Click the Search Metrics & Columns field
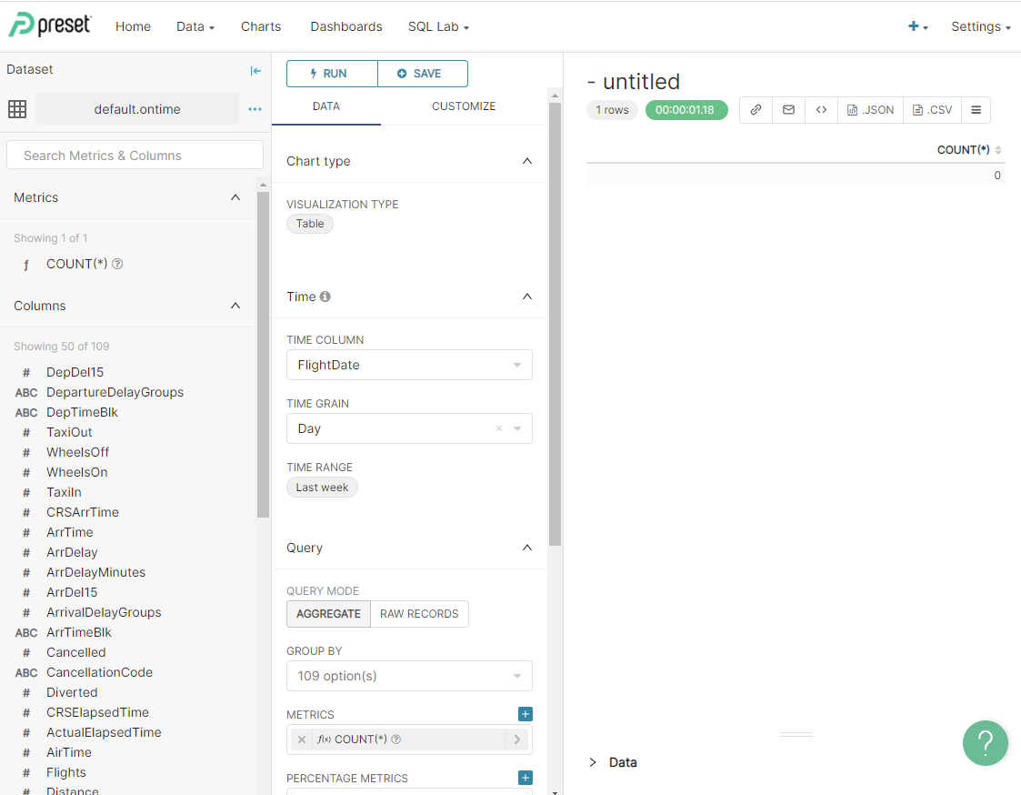 (x=135, y=156)
